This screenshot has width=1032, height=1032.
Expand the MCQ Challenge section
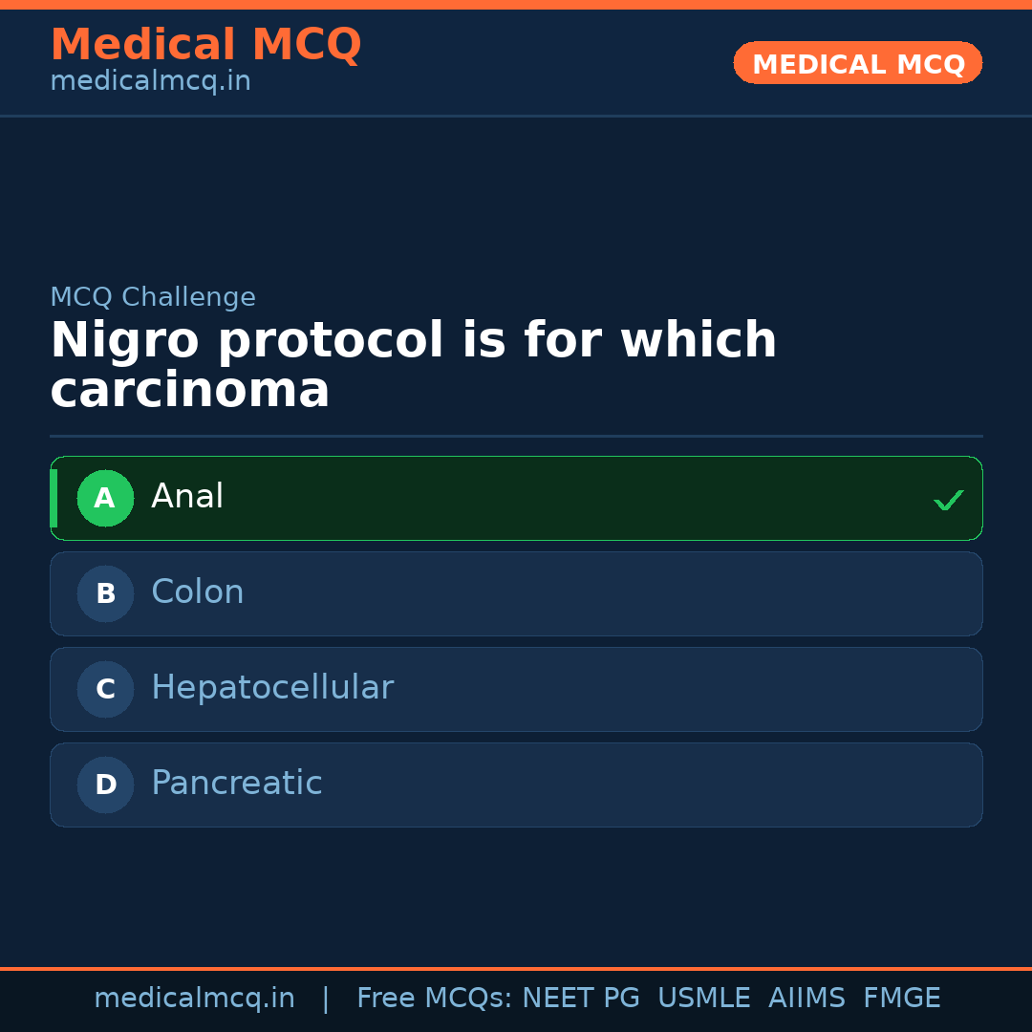[x=153, y=297]
